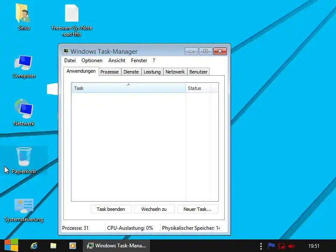Open the Fenster menu
Image resolution: width=336 pixels, height=252 pixels.
click(x=139, y=60)
